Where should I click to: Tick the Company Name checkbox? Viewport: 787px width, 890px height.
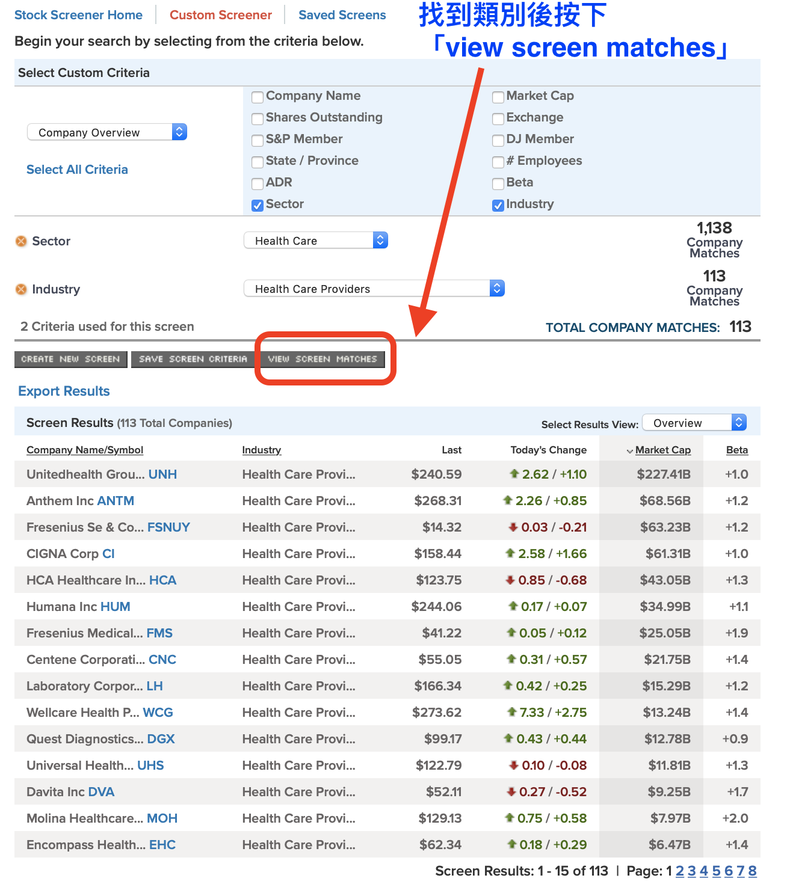258,97
